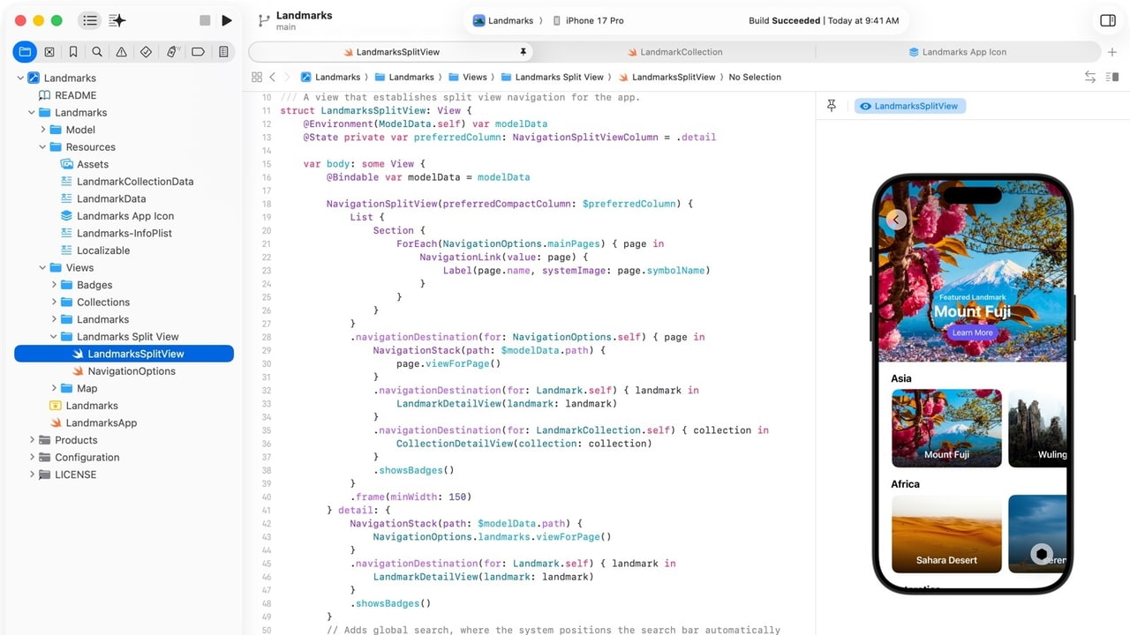This screenshot has height=635, width=1130.
Task: Collapse the Resources folder
Action: tap(42, 146)
